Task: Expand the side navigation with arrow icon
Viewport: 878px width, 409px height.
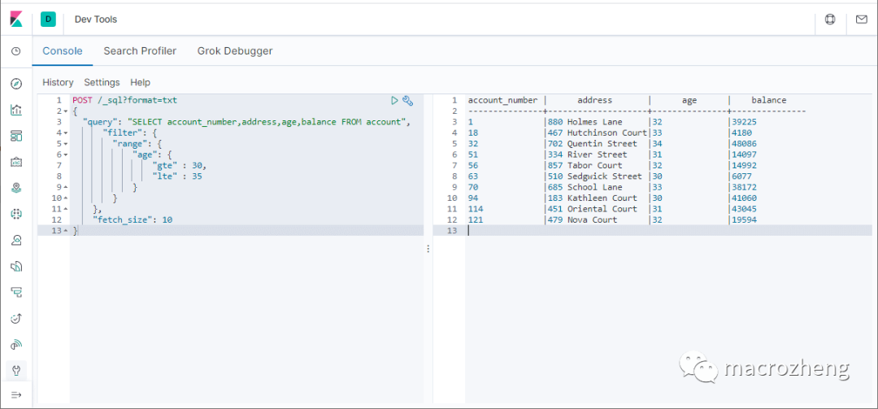Action: pos(16,394)
